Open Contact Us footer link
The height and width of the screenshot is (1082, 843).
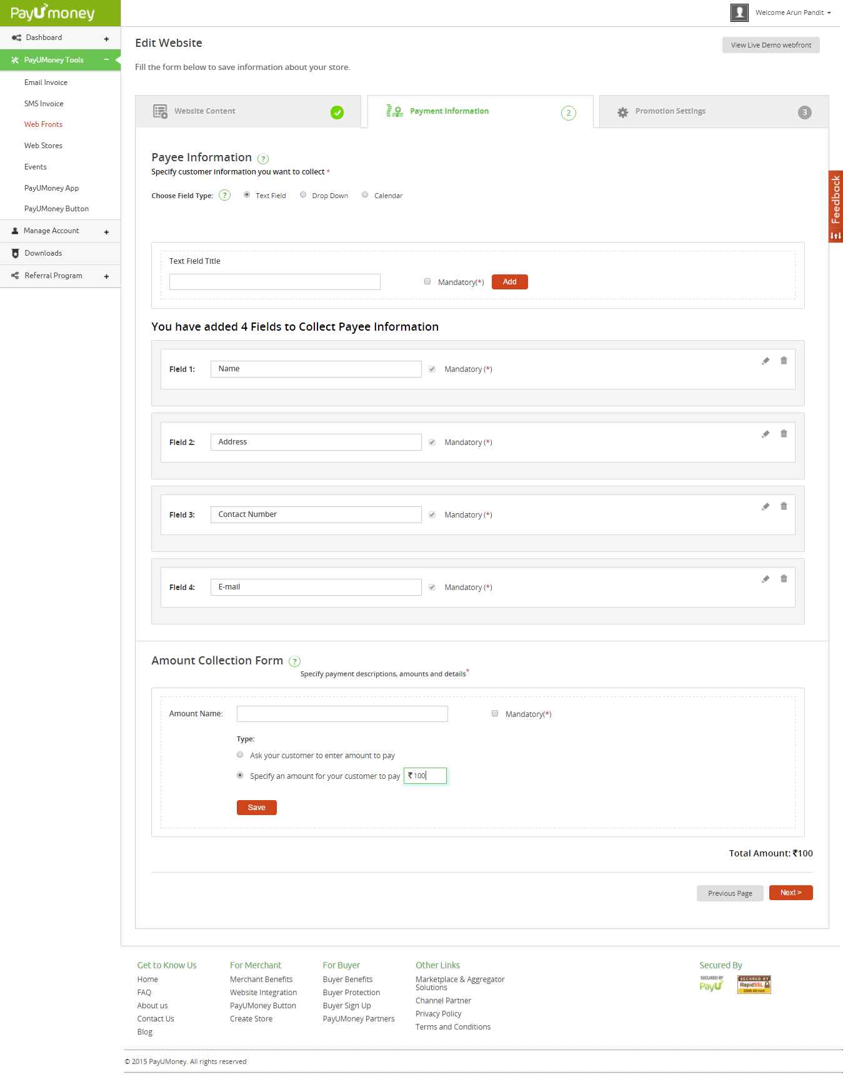pyautogui.click(x=156, y=1019)
